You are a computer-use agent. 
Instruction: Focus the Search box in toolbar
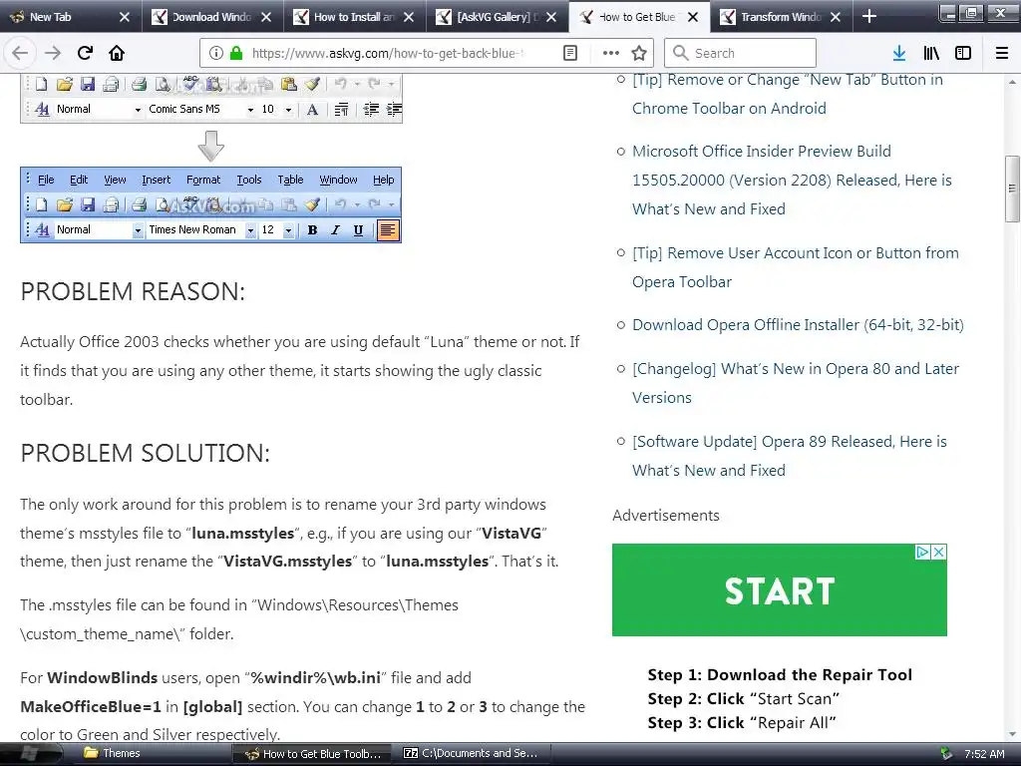tap(741, 54)
